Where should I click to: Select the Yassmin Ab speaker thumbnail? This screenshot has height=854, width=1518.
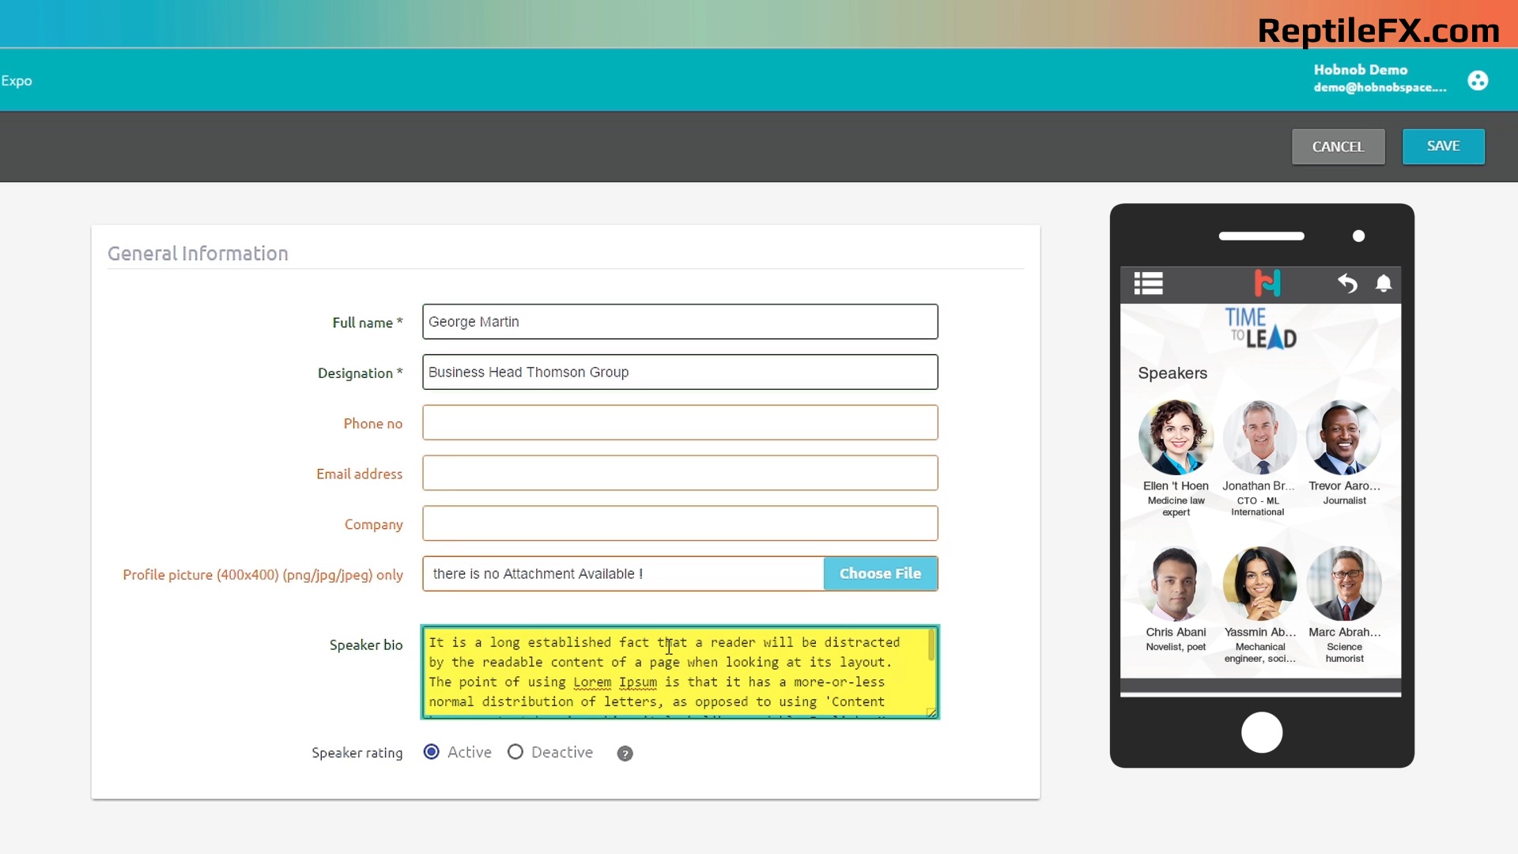click(1259, 584)
